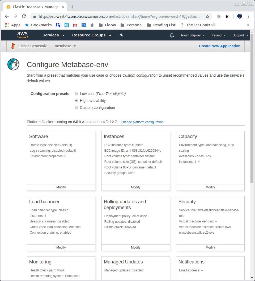Image resolution: width=255 pixels, height=281 pixels.
Task: Click the pin icon in the AWS navbar
Action: coord(121,35)
